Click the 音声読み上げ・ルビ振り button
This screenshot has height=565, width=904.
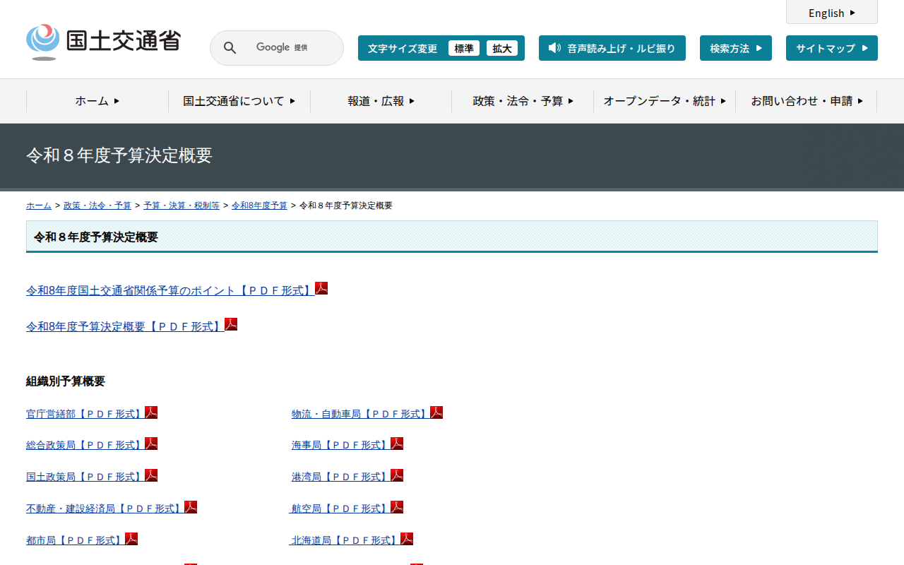(612, 48)
